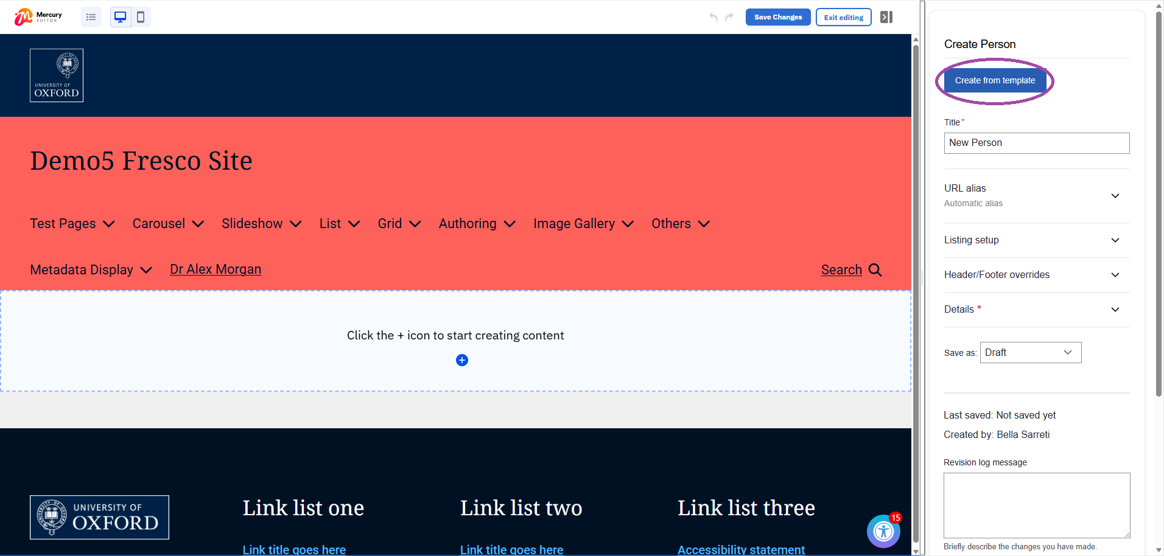This screenshot has width=1164, height=556.
Task: Switch to desktop preview mode
Action: click(x=120, y=16)
